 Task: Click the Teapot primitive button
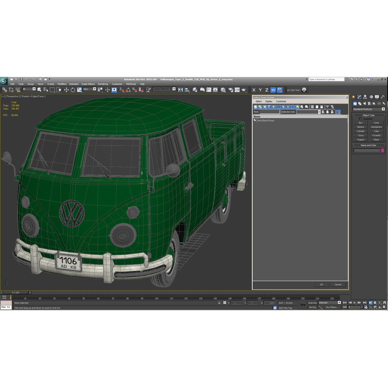[361, 140]
